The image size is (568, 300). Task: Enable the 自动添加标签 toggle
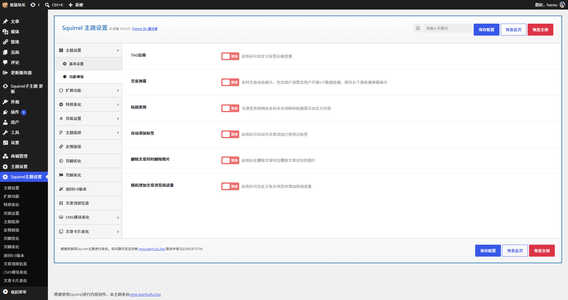230,134
